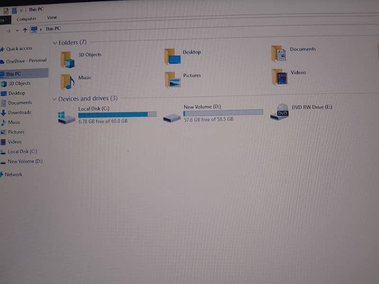Open the View ribbon tab
Viewport: 379px width, 284px height.
pos(52,18)
